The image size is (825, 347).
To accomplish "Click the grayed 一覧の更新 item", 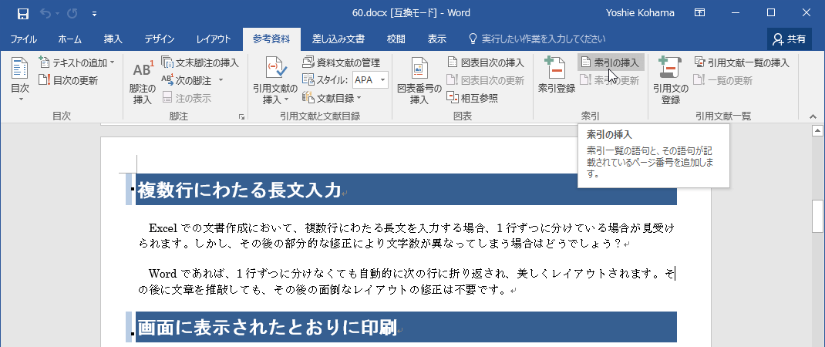I will click(x=723, y=80).
